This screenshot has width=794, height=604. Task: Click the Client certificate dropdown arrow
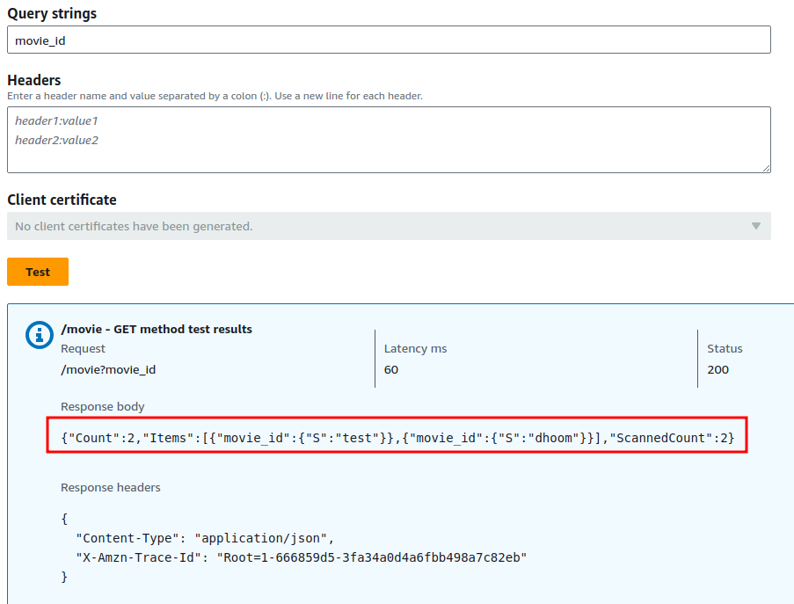(755, 226)
